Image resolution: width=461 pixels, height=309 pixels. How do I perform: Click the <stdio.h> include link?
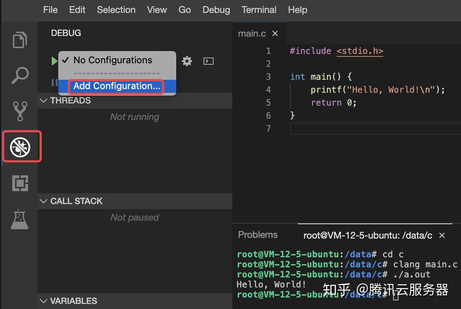tap(360, 51)
